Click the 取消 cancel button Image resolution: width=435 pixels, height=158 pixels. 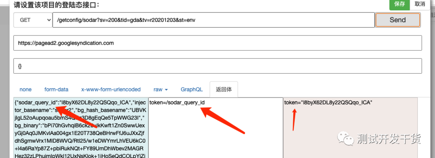tap(420, 4)
